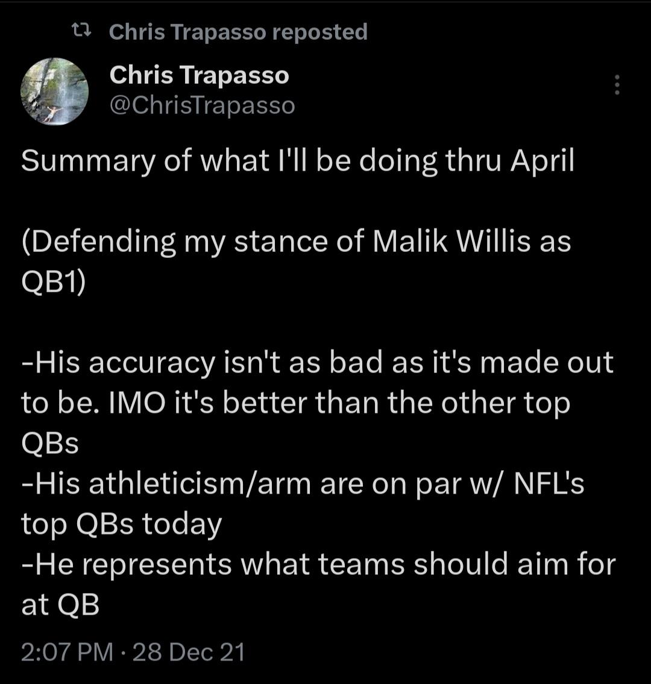Open Chris Trapasso's profile avatar

[55, 92]
